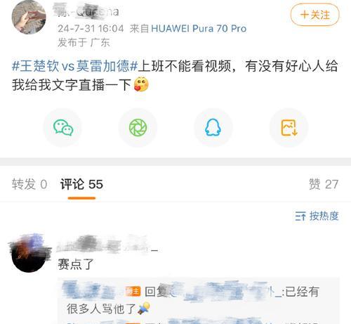Tap the 赛点了 comment text
The width and height of the screenshot is (351, 324).
(76, 264)
